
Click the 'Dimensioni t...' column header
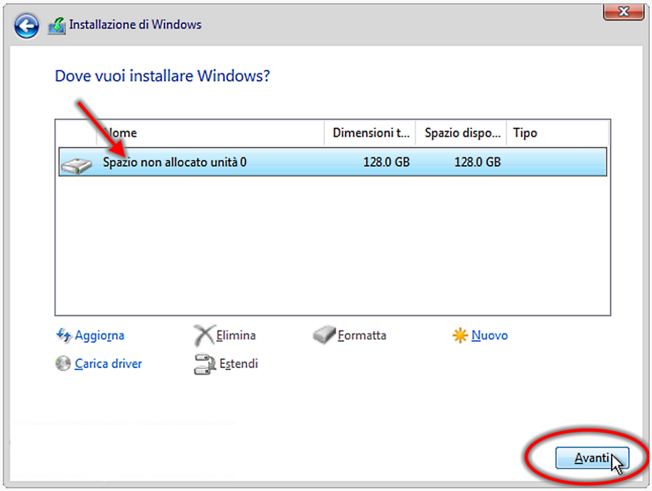click(370, 133)
